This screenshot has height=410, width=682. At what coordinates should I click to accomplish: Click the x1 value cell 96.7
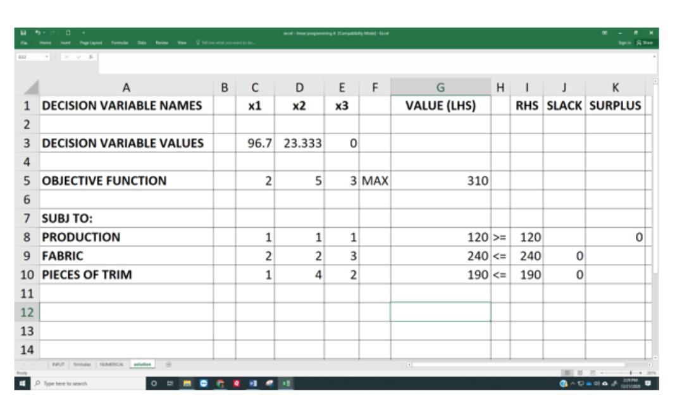click(x=256, y=143)
